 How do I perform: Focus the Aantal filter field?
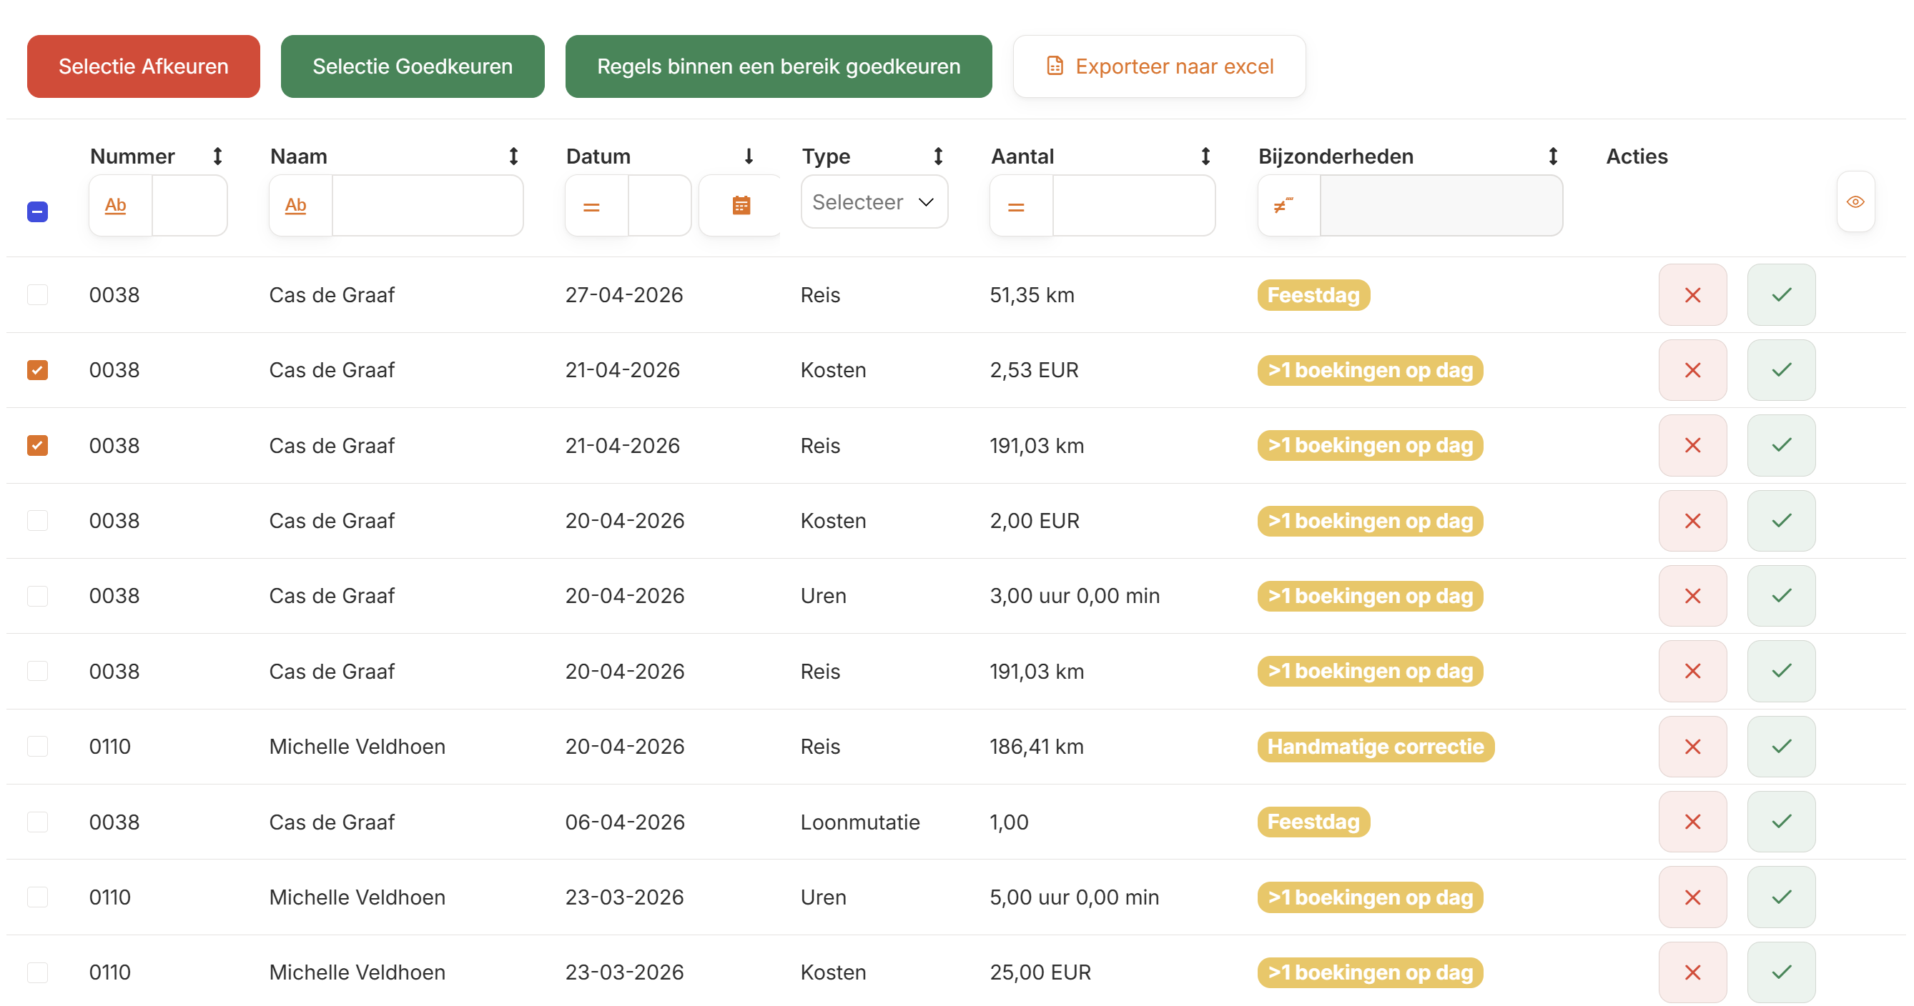1134,206
